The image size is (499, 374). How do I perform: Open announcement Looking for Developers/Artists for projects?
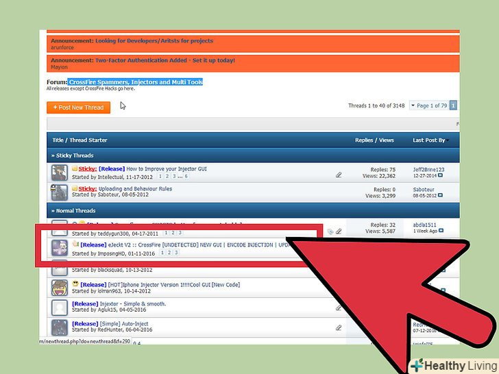pyautogui.click(x=154, y=40)
